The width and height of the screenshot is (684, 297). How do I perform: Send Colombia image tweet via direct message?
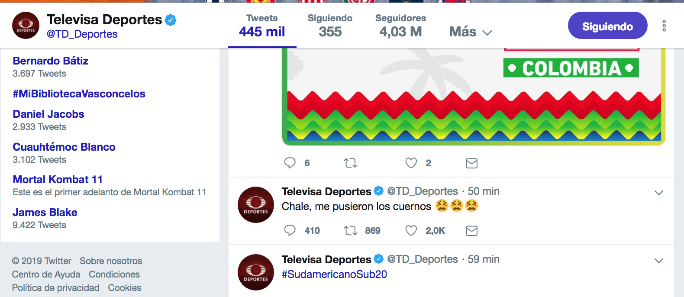471,163
